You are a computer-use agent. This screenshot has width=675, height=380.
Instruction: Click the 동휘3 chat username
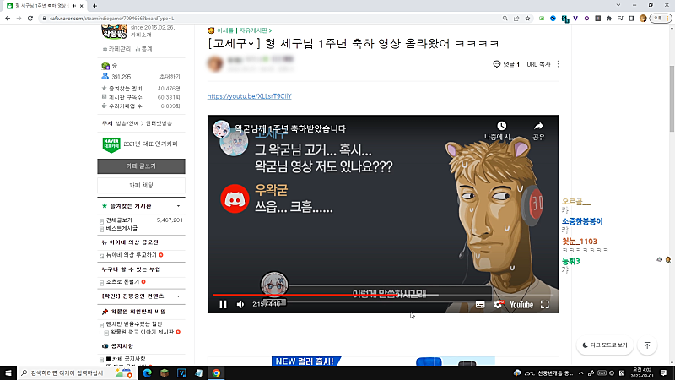pyautogui.click(x=570, y=261)
